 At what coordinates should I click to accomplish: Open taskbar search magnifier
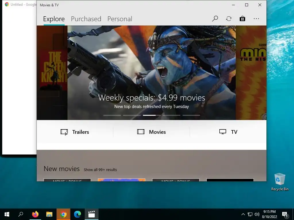click(21, 214)
